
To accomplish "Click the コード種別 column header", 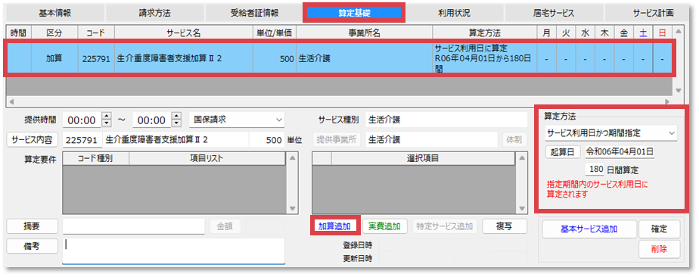I will pyautogui.click(x=96, y=158).
